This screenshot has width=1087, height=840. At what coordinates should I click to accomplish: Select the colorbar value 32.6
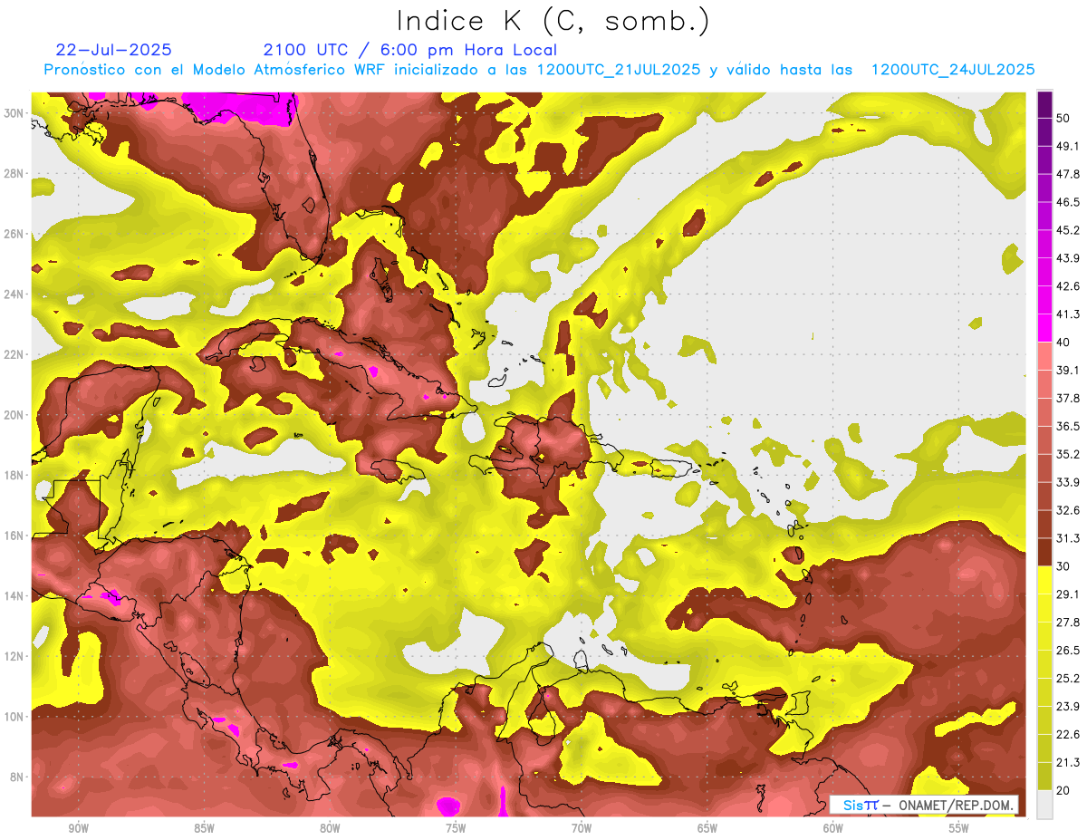[x=1068, y=510]
